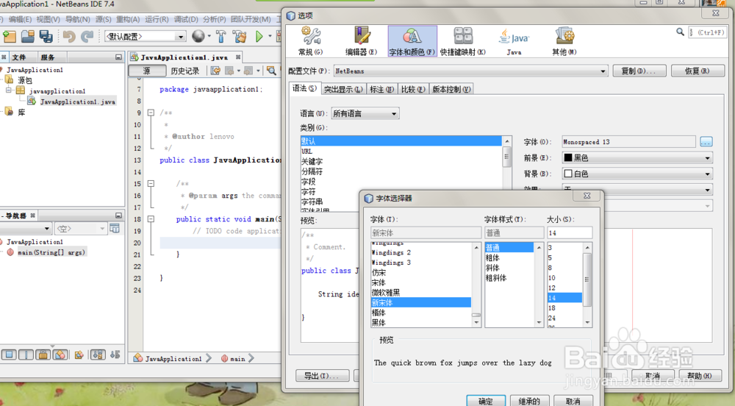Viewport: 735px width, 406px height.
Task: Click navigator members view icon beside 空 dropdown
Action: (x=115, y=228)
